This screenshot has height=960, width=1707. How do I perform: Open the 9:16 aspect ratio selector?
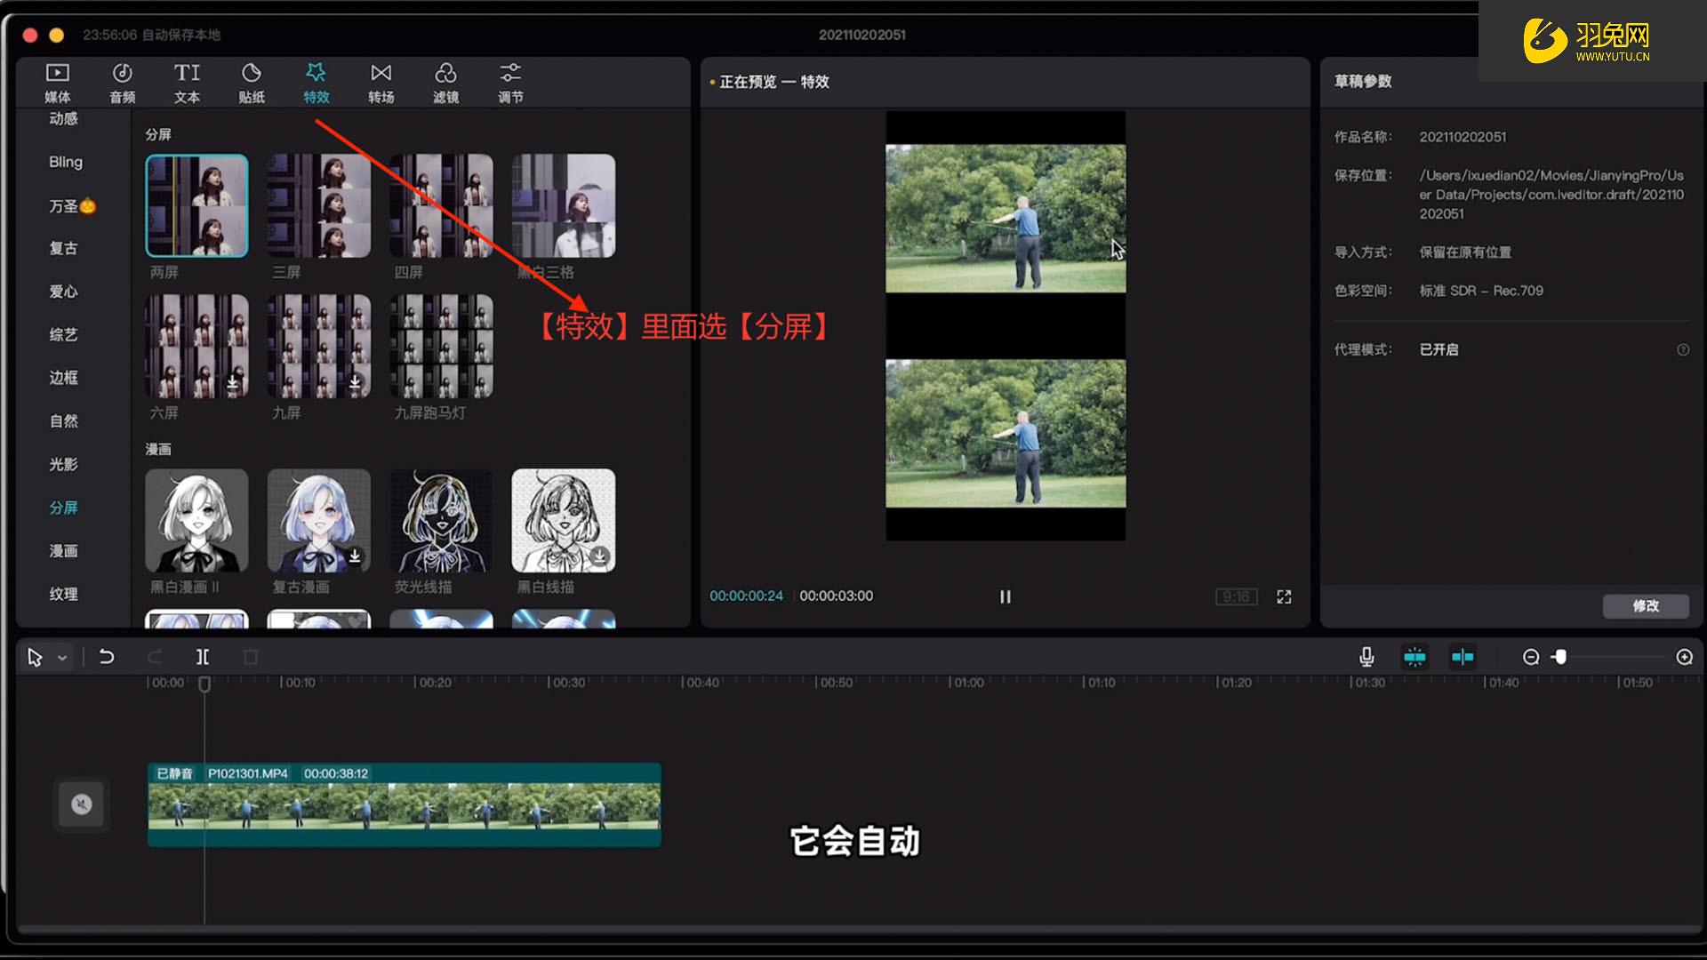[1236, 596]
